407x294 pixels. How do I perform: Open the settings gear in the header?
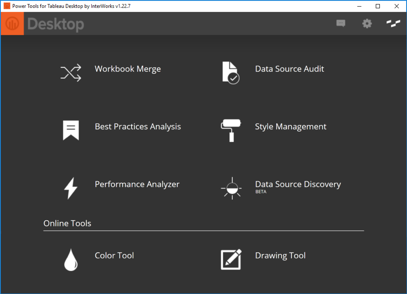pos(367,23)
